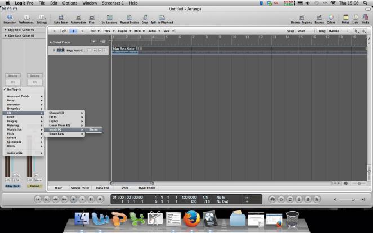Open the Drag dropdown set to Overlap
The height and width of the screenshot is (233, 373).
(x=338, y=30)
